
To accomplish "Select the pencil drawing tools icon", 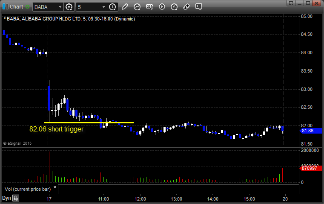I will (125, 7).
